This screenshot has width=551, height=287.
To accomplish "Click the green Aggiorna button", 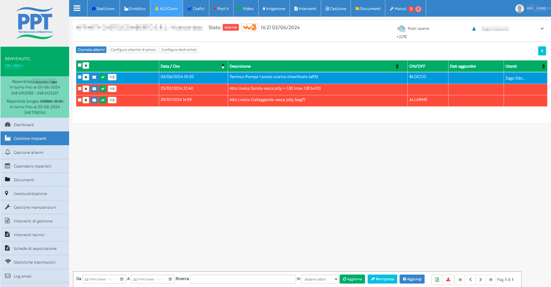I will (352, 279).
